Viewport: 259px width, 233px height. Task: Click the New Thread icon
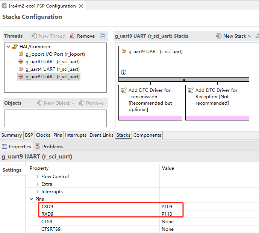point(34,36)
